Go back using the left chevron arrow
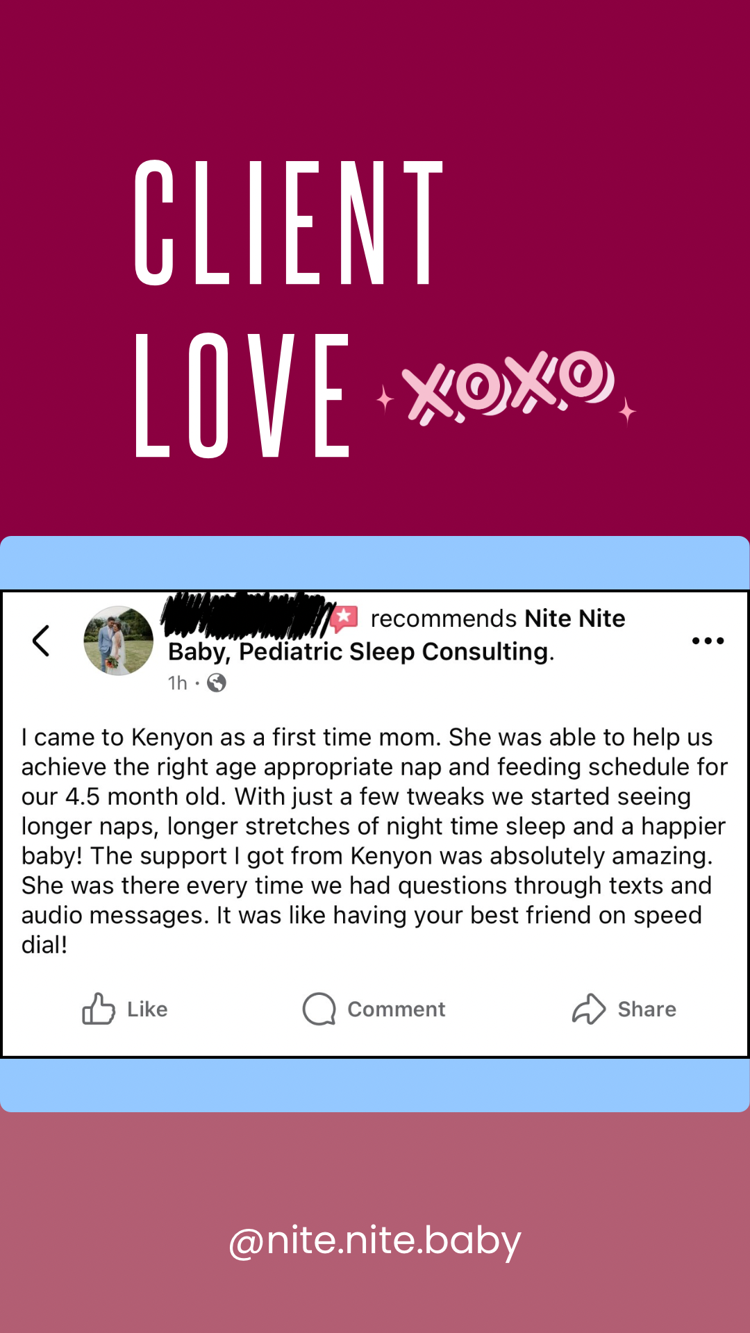The width and height of the screenshot is (750, 1333). pos(42,641)
